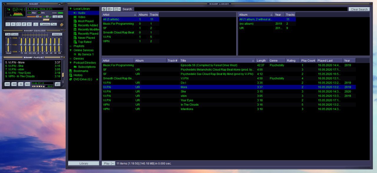Image resolution: width=377 pixels, height=173 pixels.
Task: Open the dropdown arrow next to Play
Action: coord(113,163)
